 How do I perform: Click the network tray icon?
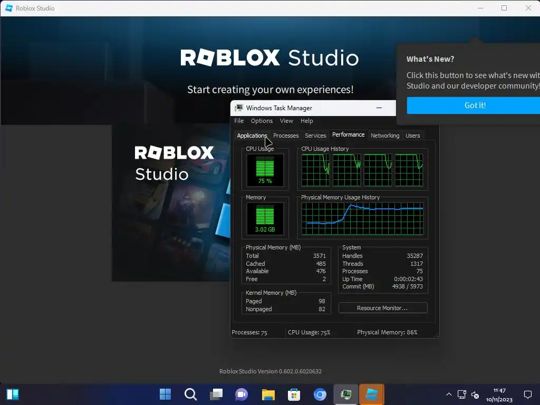pyautogui.click(x=461, y=394)
